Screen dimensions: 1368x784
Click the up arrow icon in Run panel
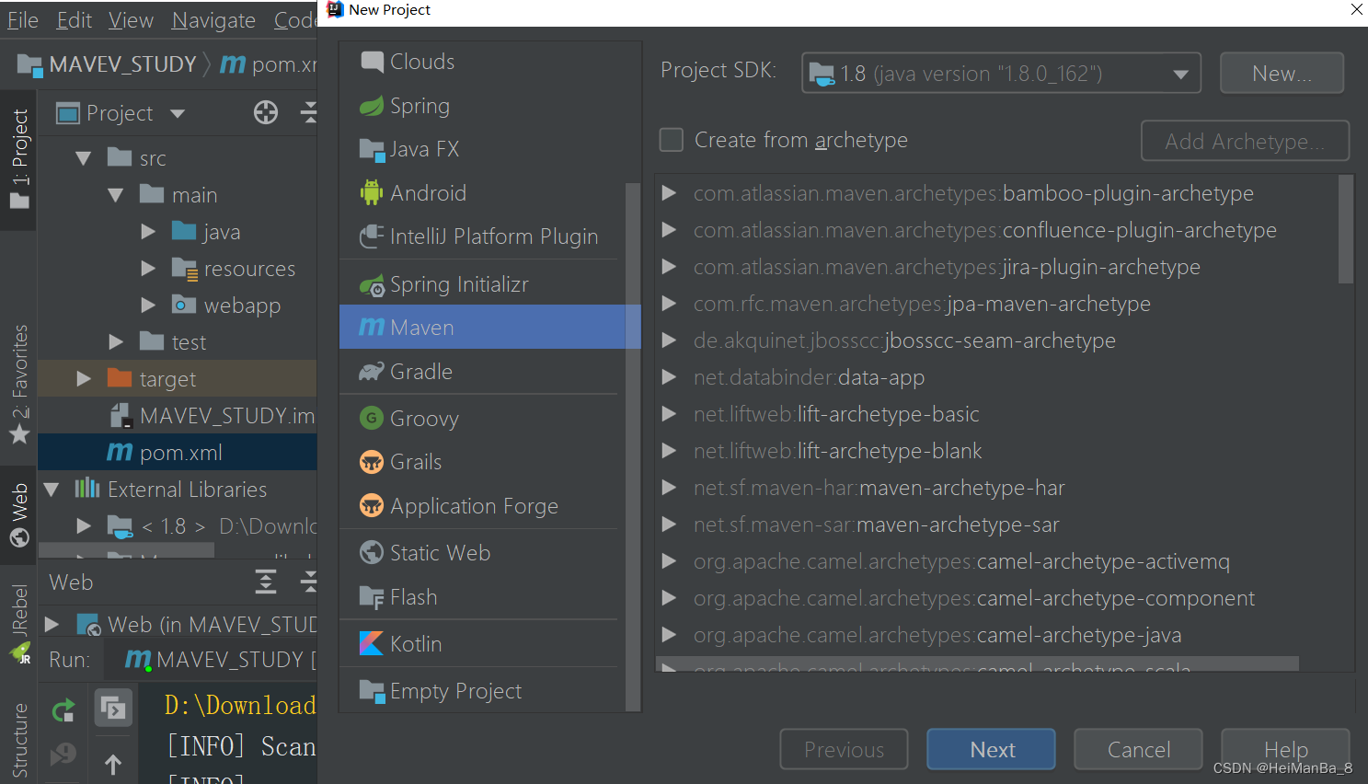[113, 764]
